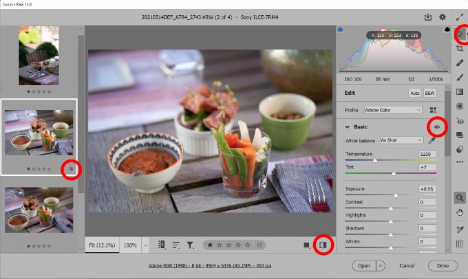The width and height of the screenshot is (468, 279).
Task: Select the Spot Removal healing tool
Action: (460, 63)
